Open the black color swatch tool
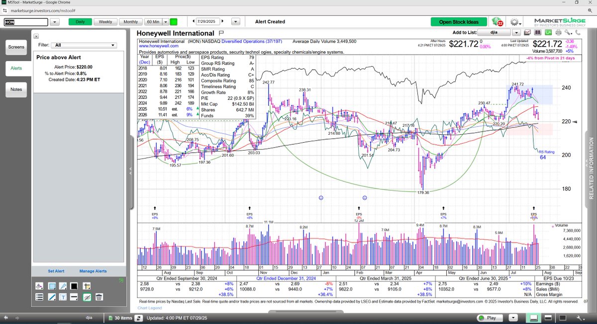 [x=74, y=286]
